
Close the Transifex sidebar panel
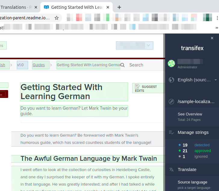click(x=212, y=38)
